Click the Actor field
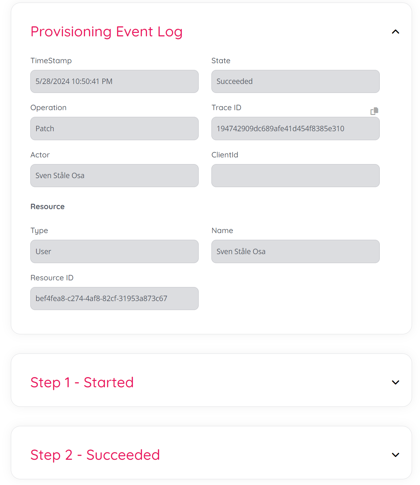This screenshot has height=485, width=420. tap(114, 176)
